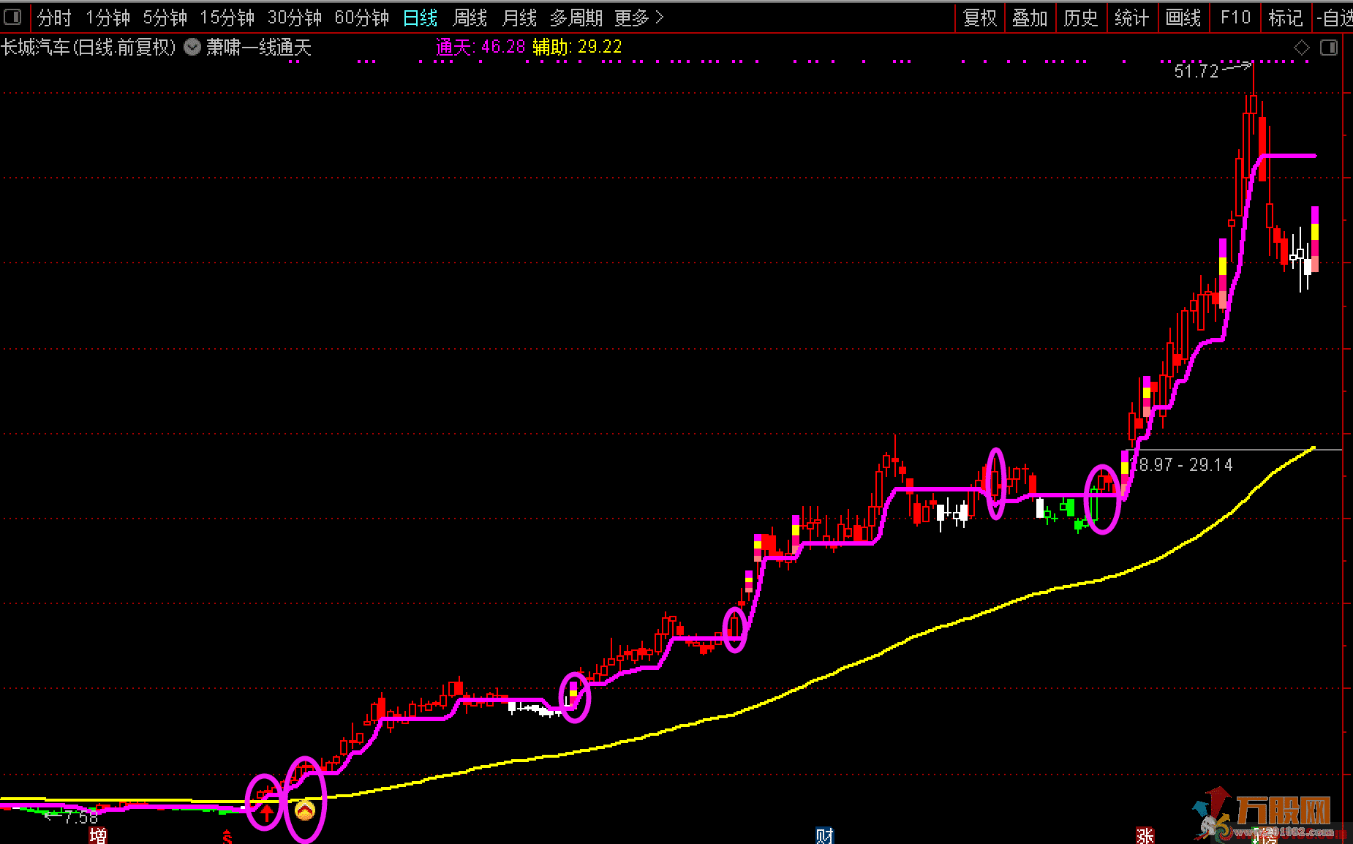Image resolution: width=1353 pixels, height=844 pixels.
Task: Click the 涨 event marker
Action: click(x=1145, y=835)
